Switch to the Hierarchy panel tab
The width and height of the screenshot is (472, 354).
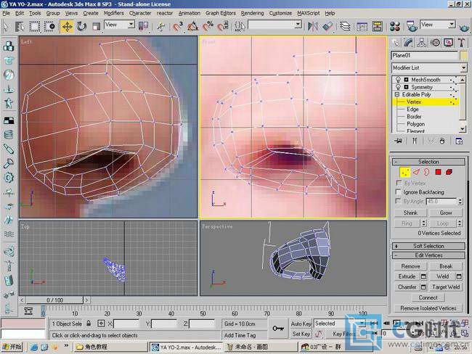(x=422, y=43)
